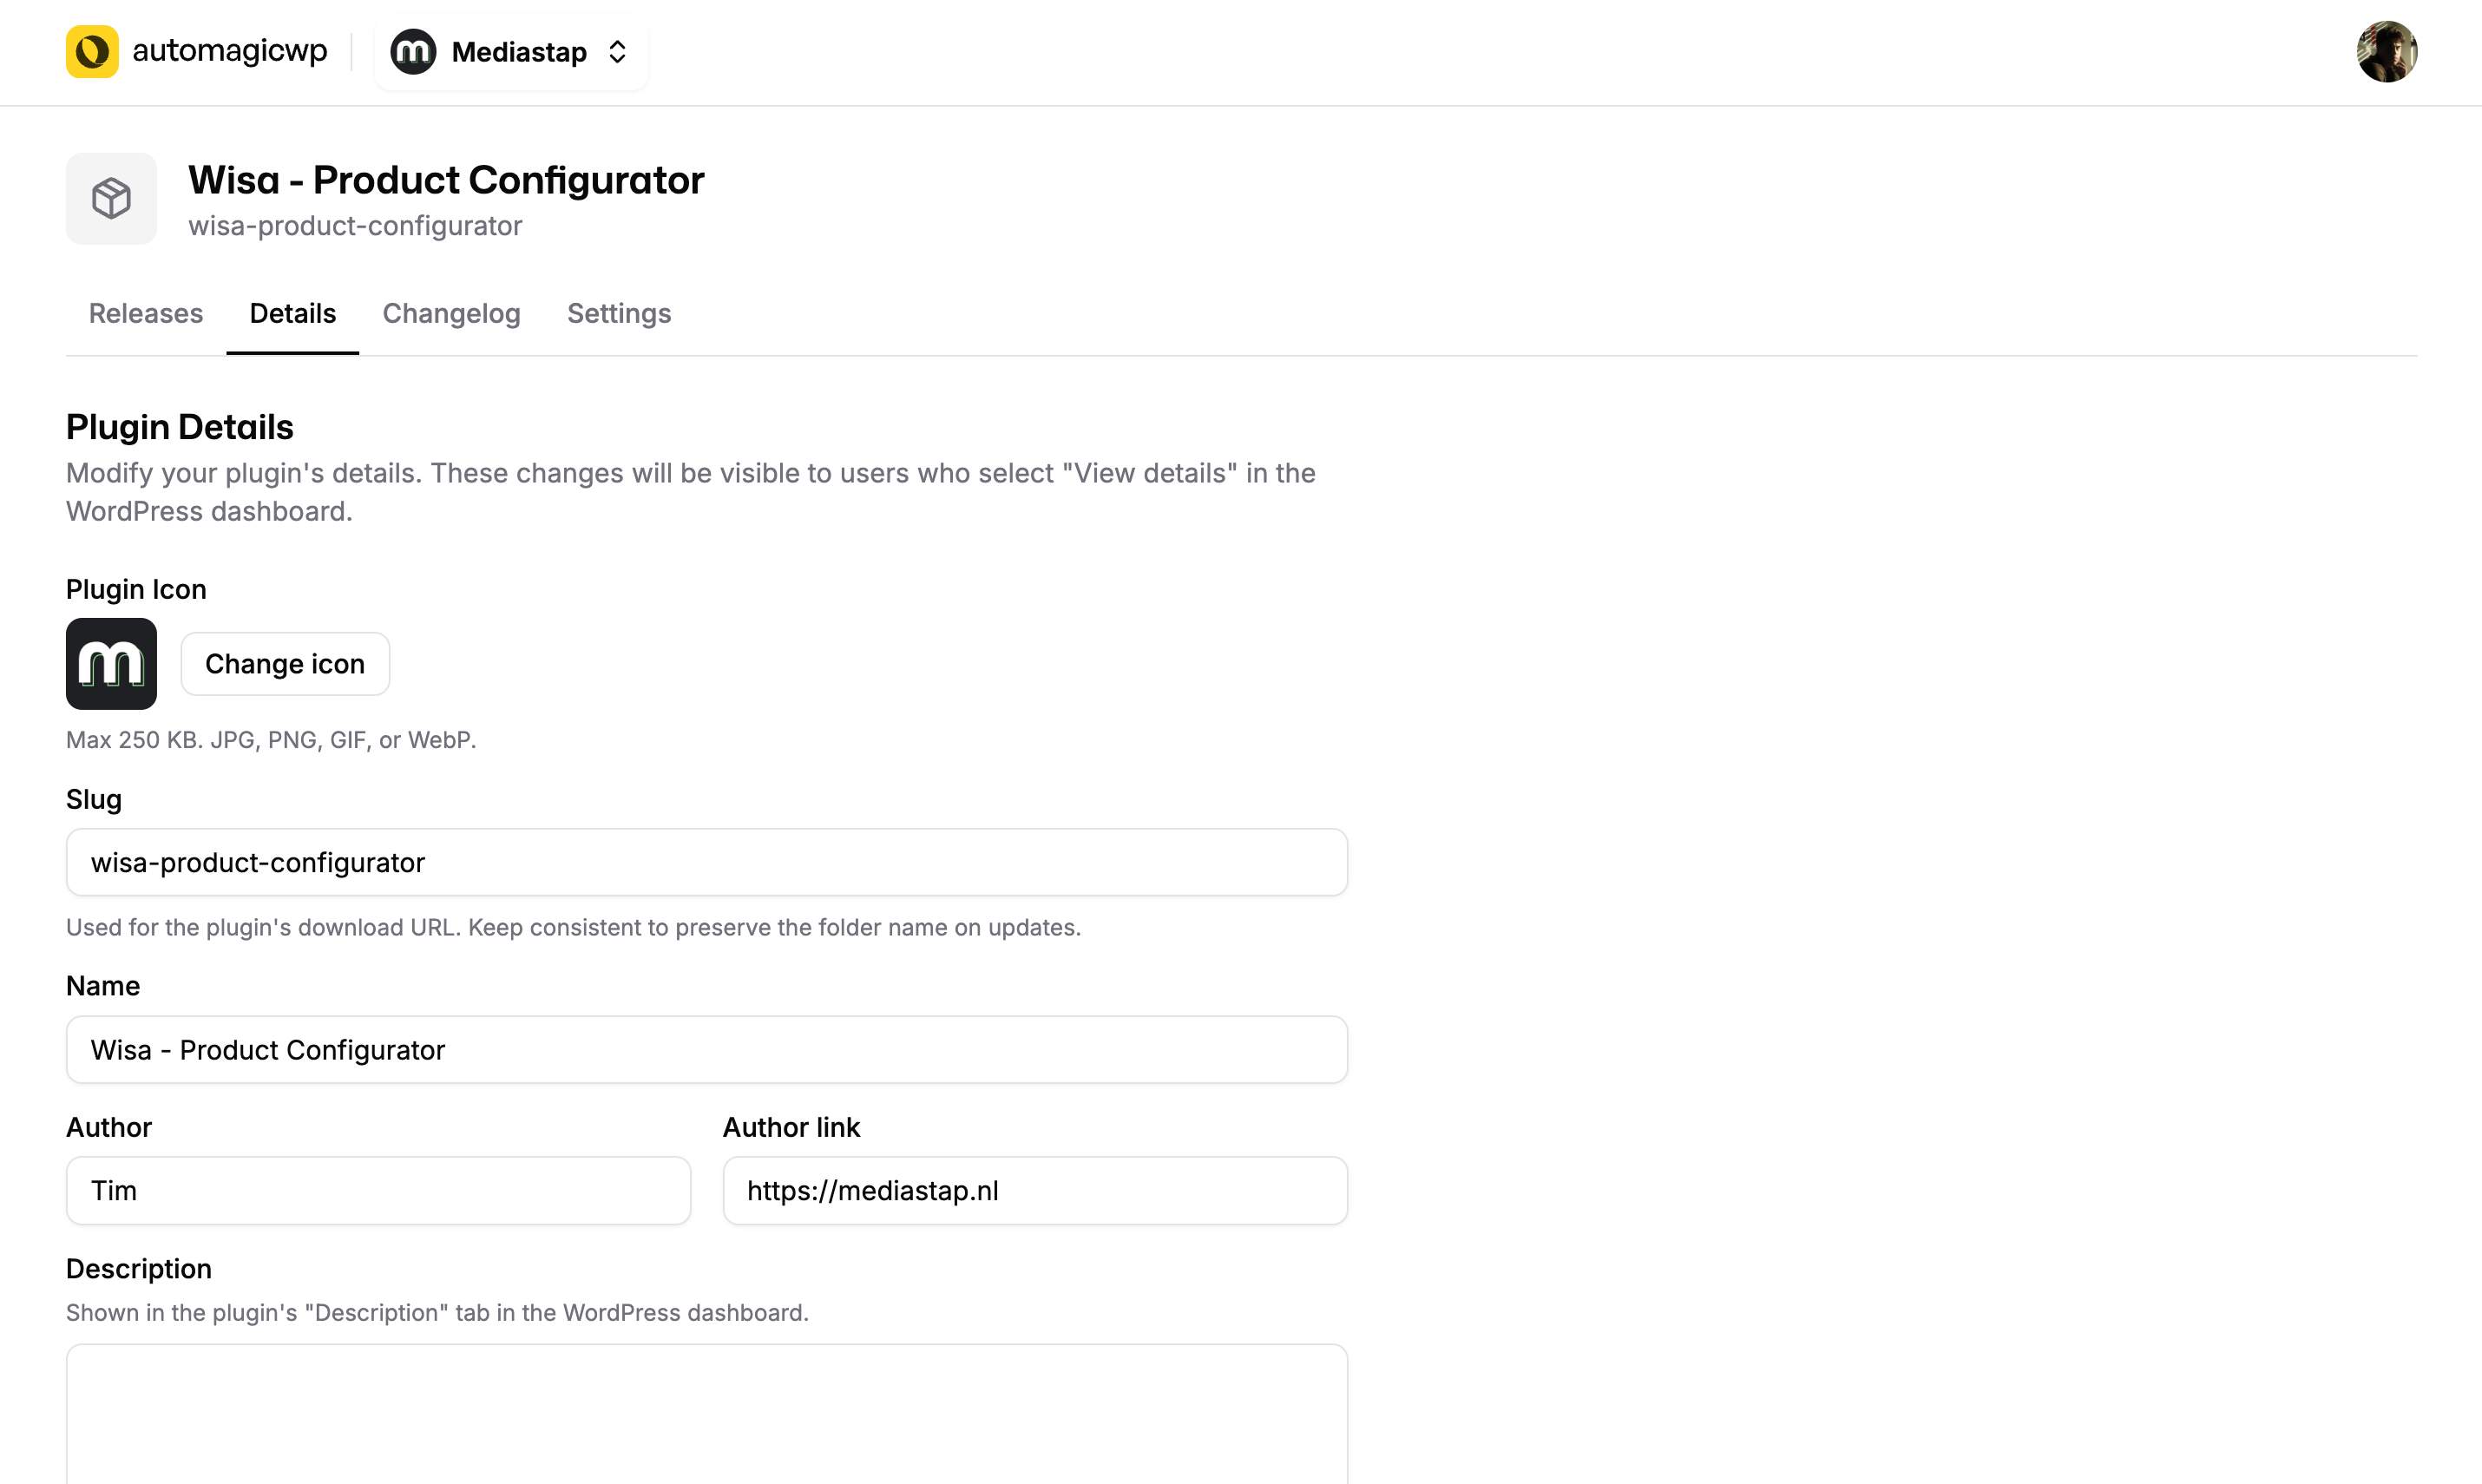Click the automagicwp yellow logo icon
This screenshot has width=2482, height=1484.
point(93,51)
